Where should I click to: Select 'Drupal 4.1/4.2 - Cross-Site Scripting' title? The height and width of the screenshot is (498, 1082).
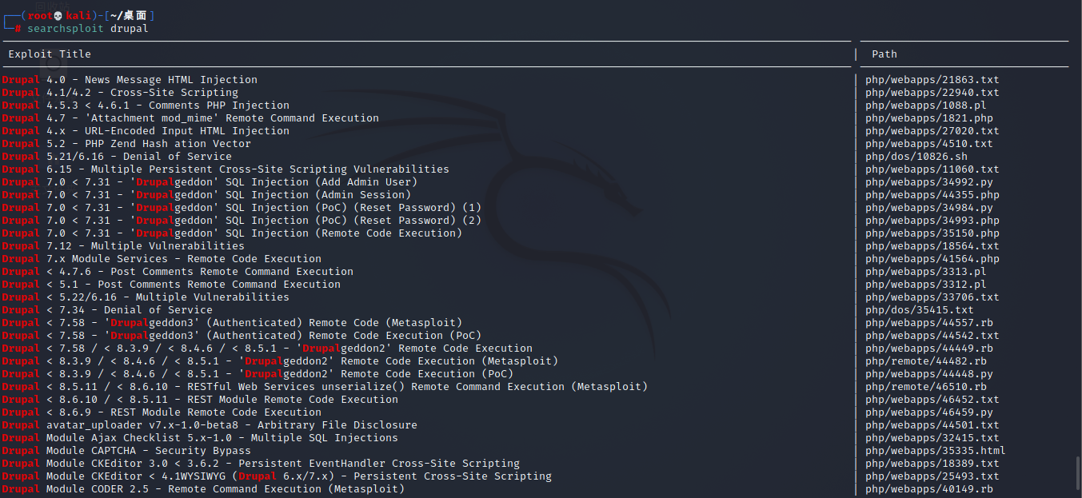coord(120,93)
